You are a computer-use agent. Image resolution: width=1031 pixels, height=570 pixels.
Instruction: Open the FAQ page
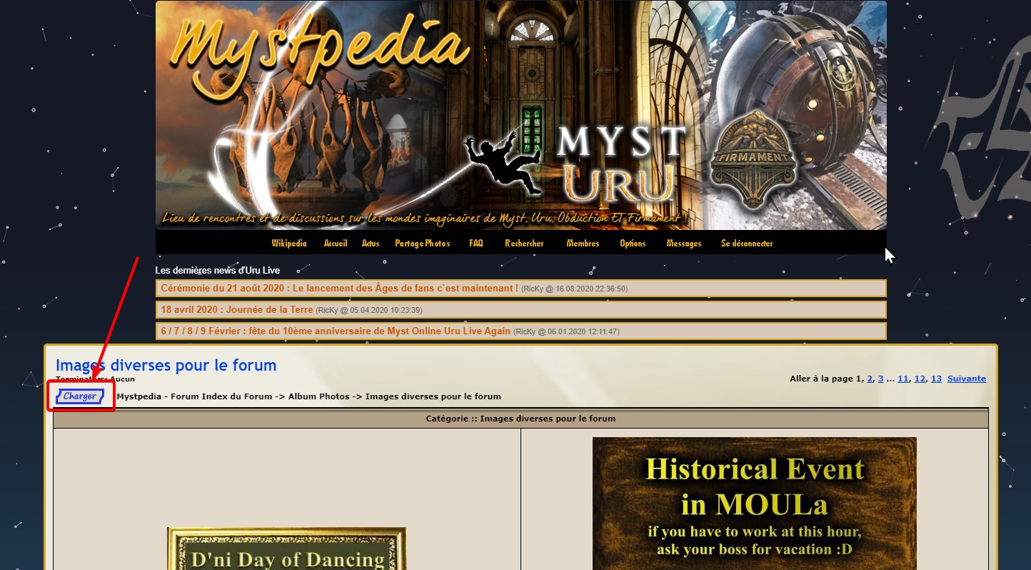coord(476,244)
